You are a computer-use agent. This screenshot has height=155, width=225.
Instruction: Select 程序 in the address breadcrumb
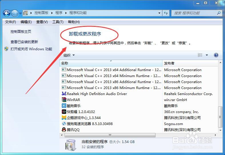coord(59,13)
